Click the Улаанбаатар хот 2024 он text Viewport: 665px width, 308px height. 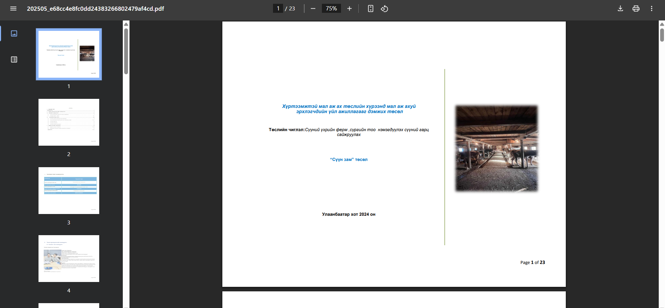(x=349, y=214)
